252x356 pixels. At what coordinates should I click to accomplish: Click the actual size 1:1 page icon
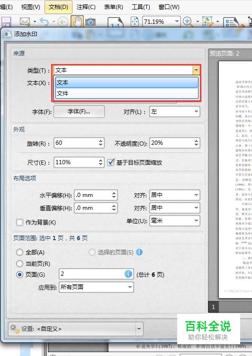[x=116, y=23]
